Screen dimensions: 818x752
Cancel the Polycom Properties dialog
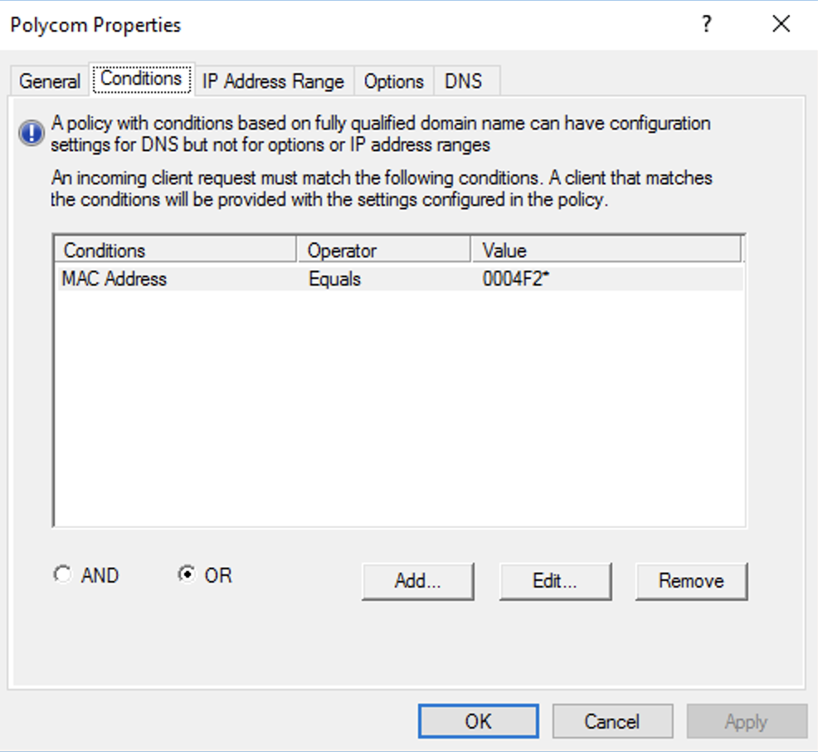point(612,721)
